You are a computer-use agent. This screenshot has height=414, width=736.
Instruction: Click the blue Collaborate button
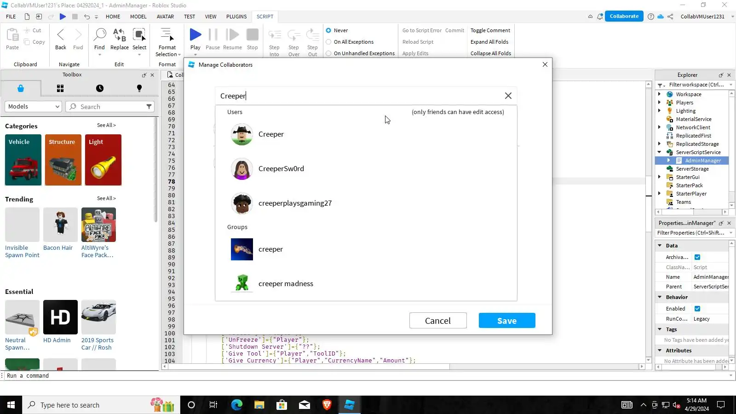(x=624, y=16)
